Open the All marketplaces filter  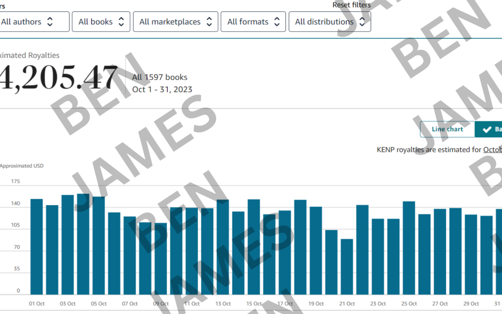175,21
